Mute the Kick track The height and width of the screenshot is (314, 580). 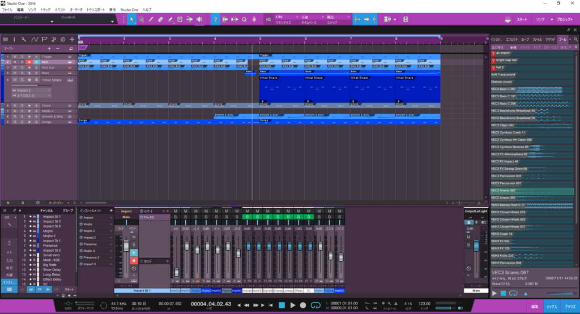pos(15,62)
